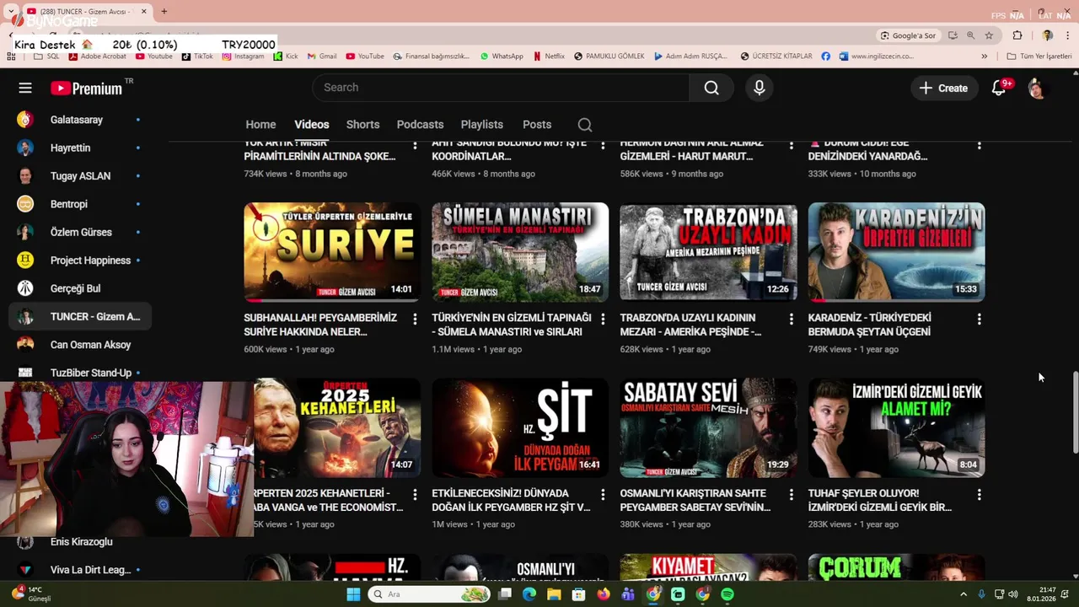Open Gmail bookmark
Image resolution: width=1079 pixels, height=607 pixels.
(322, 56)
